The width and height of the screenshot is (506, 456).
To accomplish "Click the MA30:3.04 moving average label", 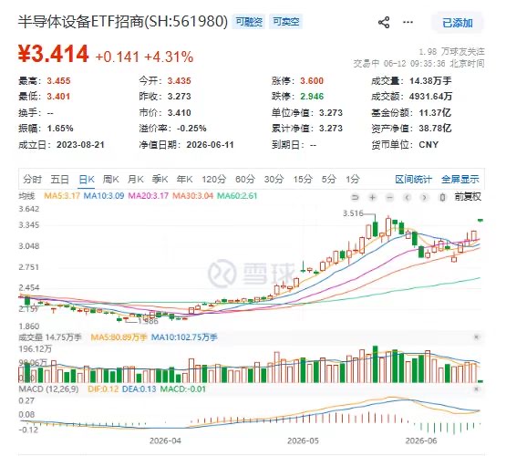I will (x=192, y=196).
